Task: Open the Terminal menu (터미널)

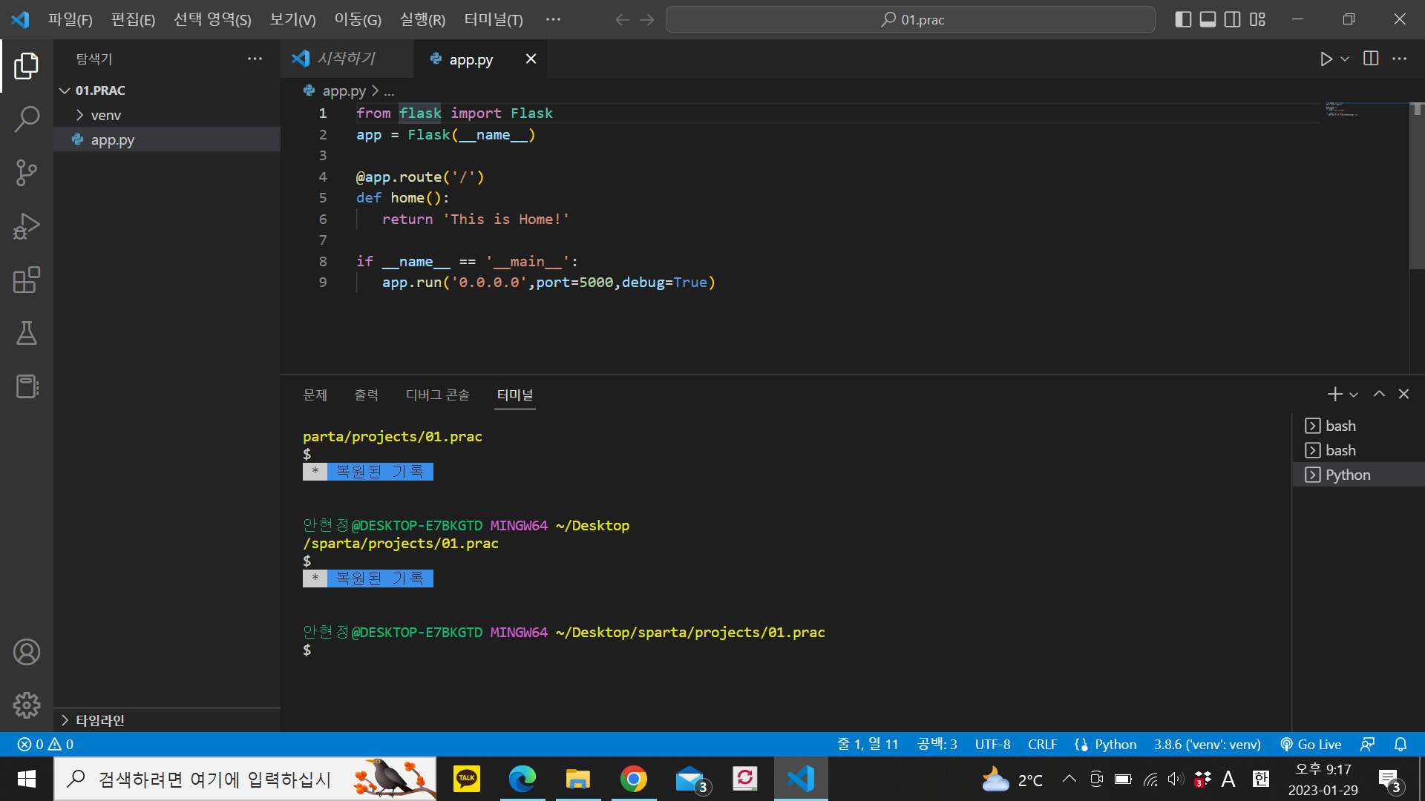Action: [x=494, y=19]
